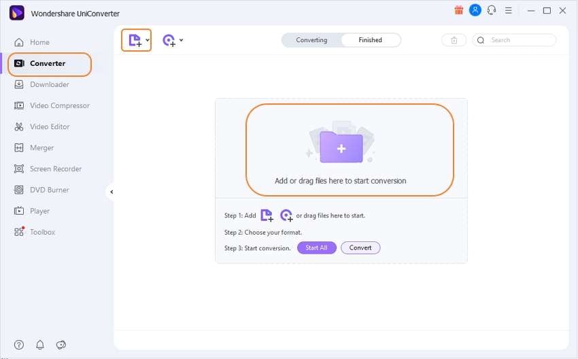The image size is (578, 359).
Task: Click the Screen Recorder icon
Action: (x=19, y=169)
